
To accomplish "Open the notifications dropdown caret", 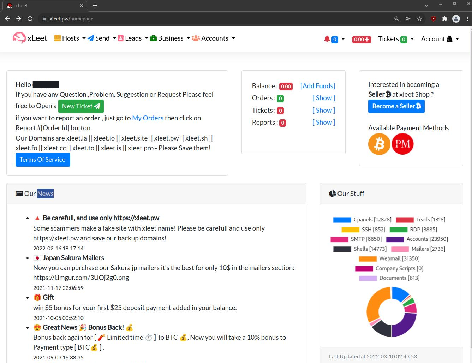I will pos(343,39).
